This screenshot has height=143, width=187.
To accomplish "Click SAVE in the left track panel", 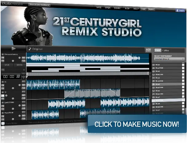I will pyautogui.click(x=7, y=65).
